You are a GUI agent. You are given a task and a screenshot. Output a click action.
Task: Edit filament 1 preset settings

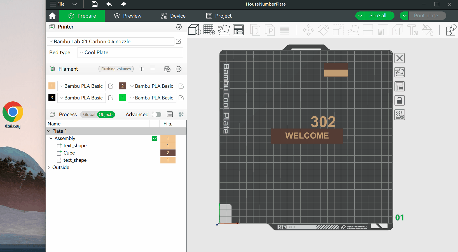click(111, 86)
